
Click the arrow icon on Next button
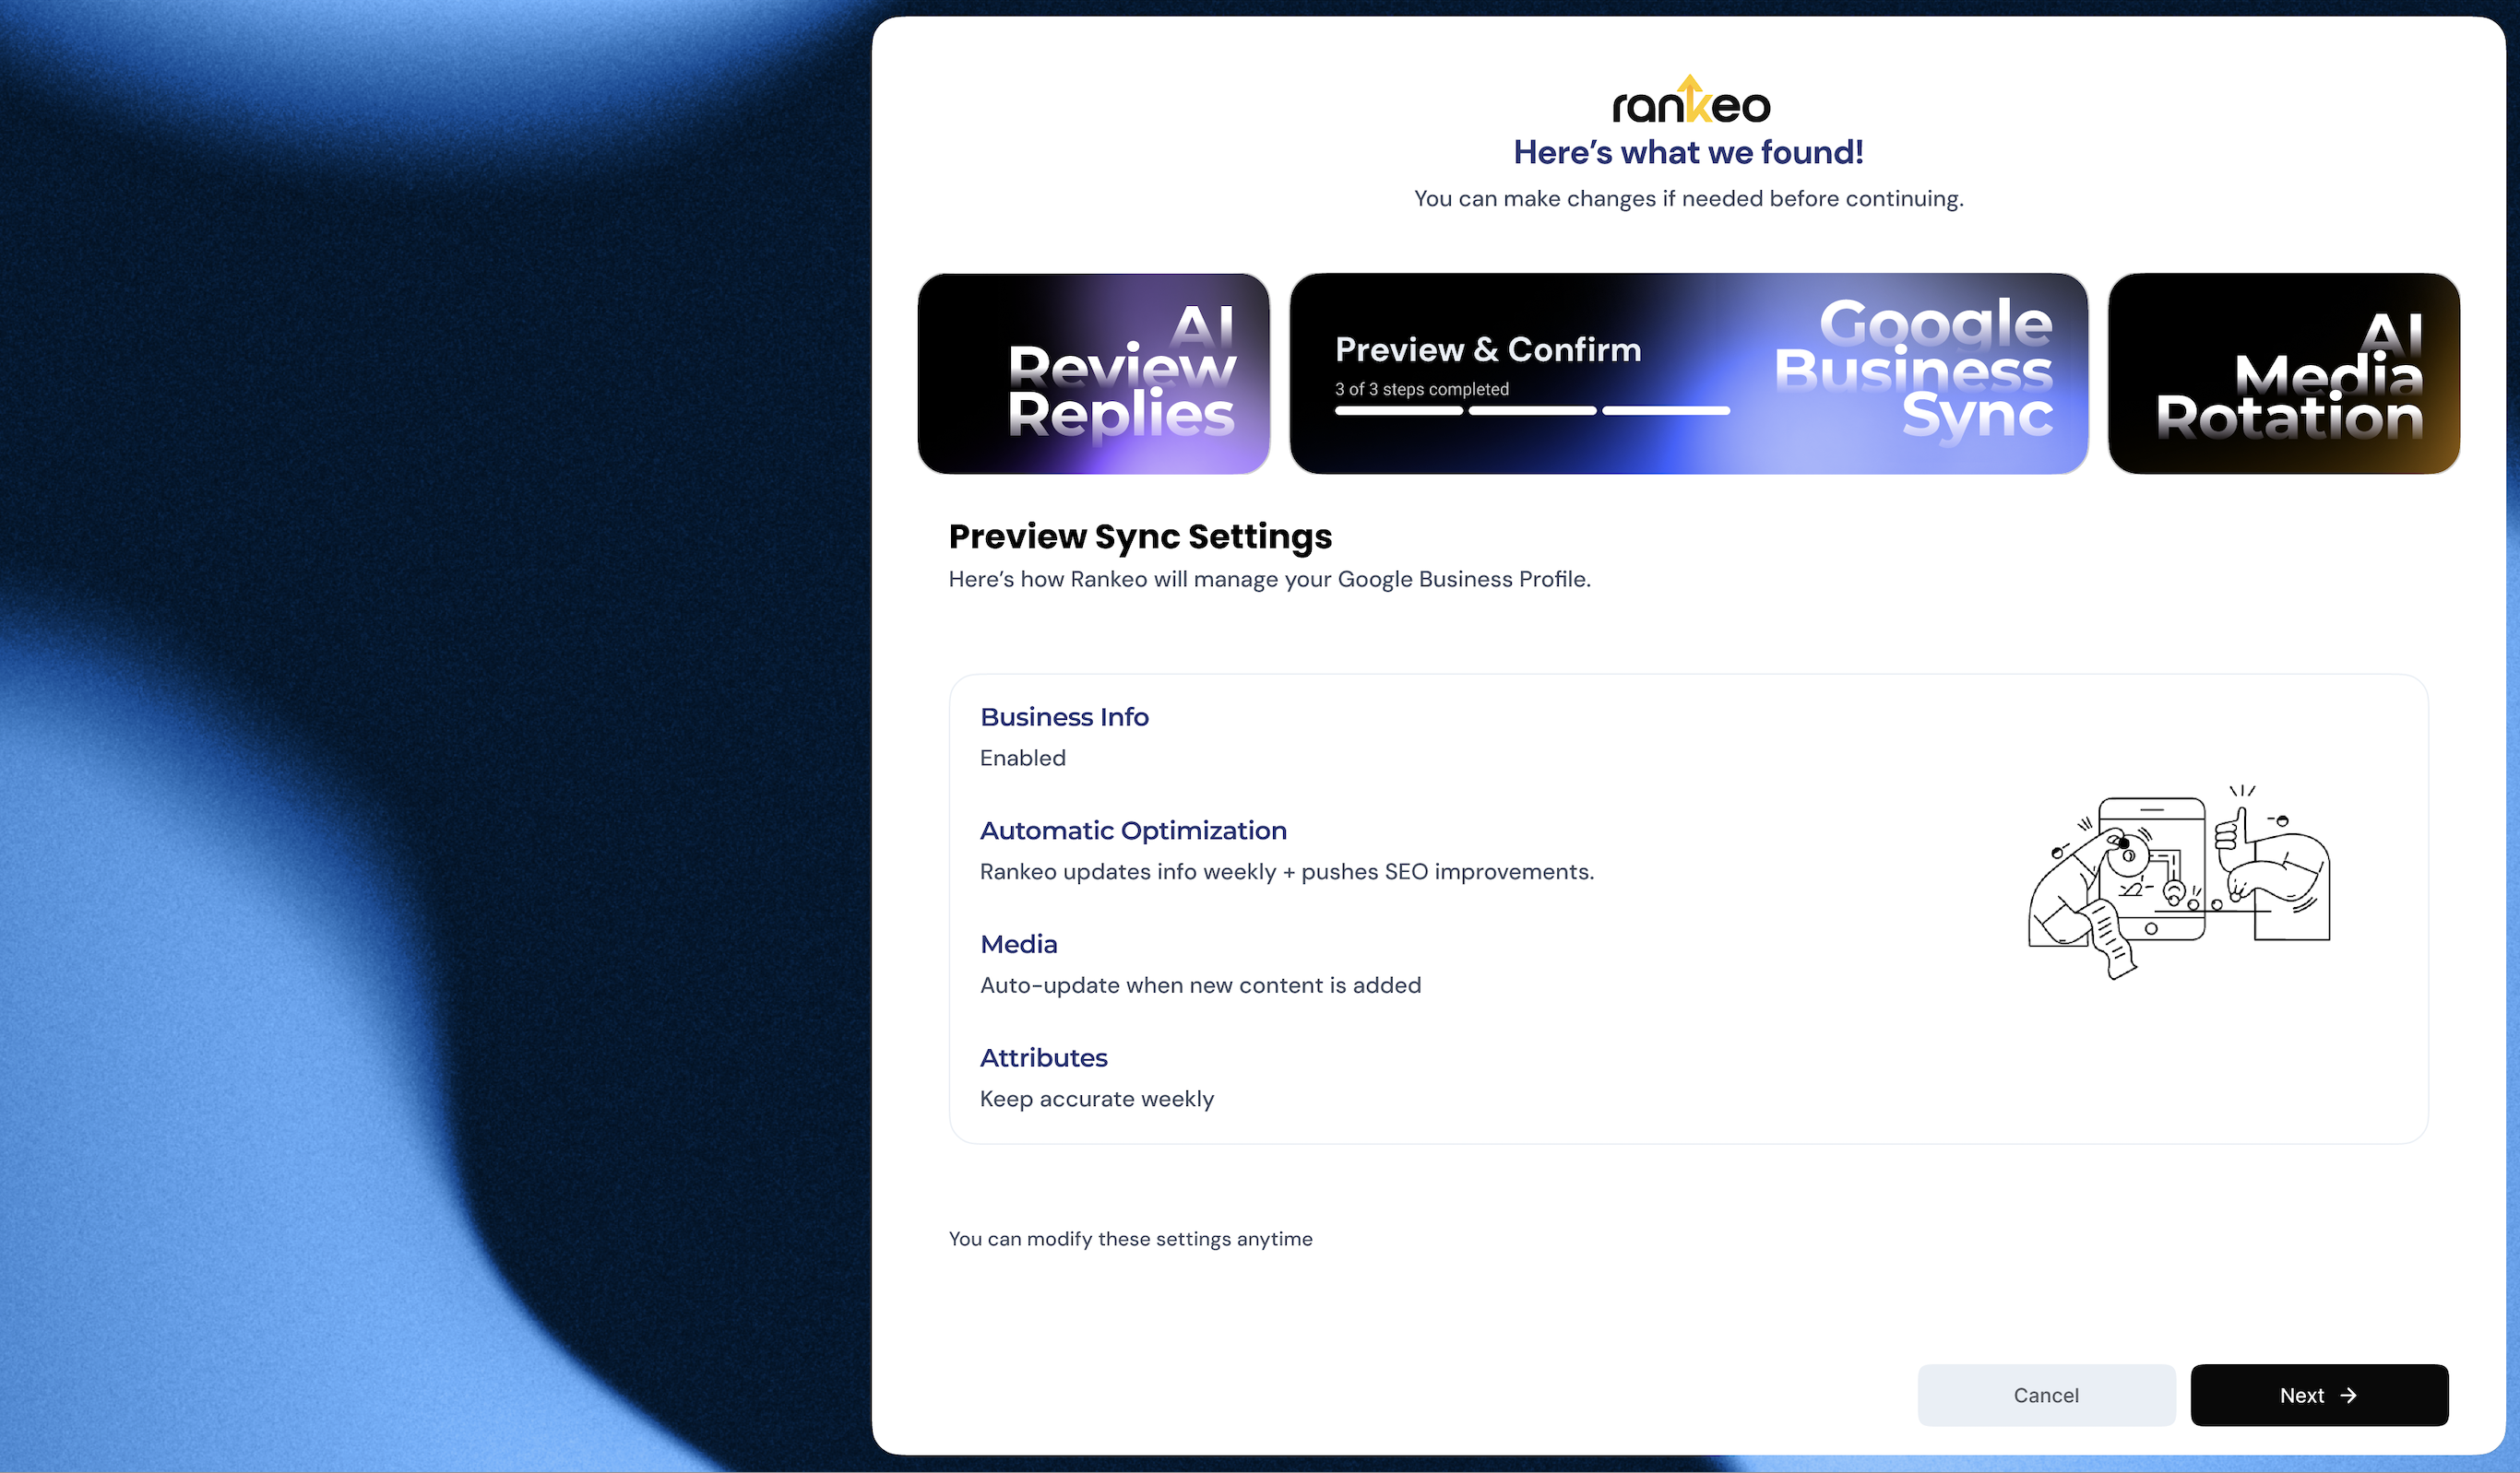click(x=2349, y=1395)
